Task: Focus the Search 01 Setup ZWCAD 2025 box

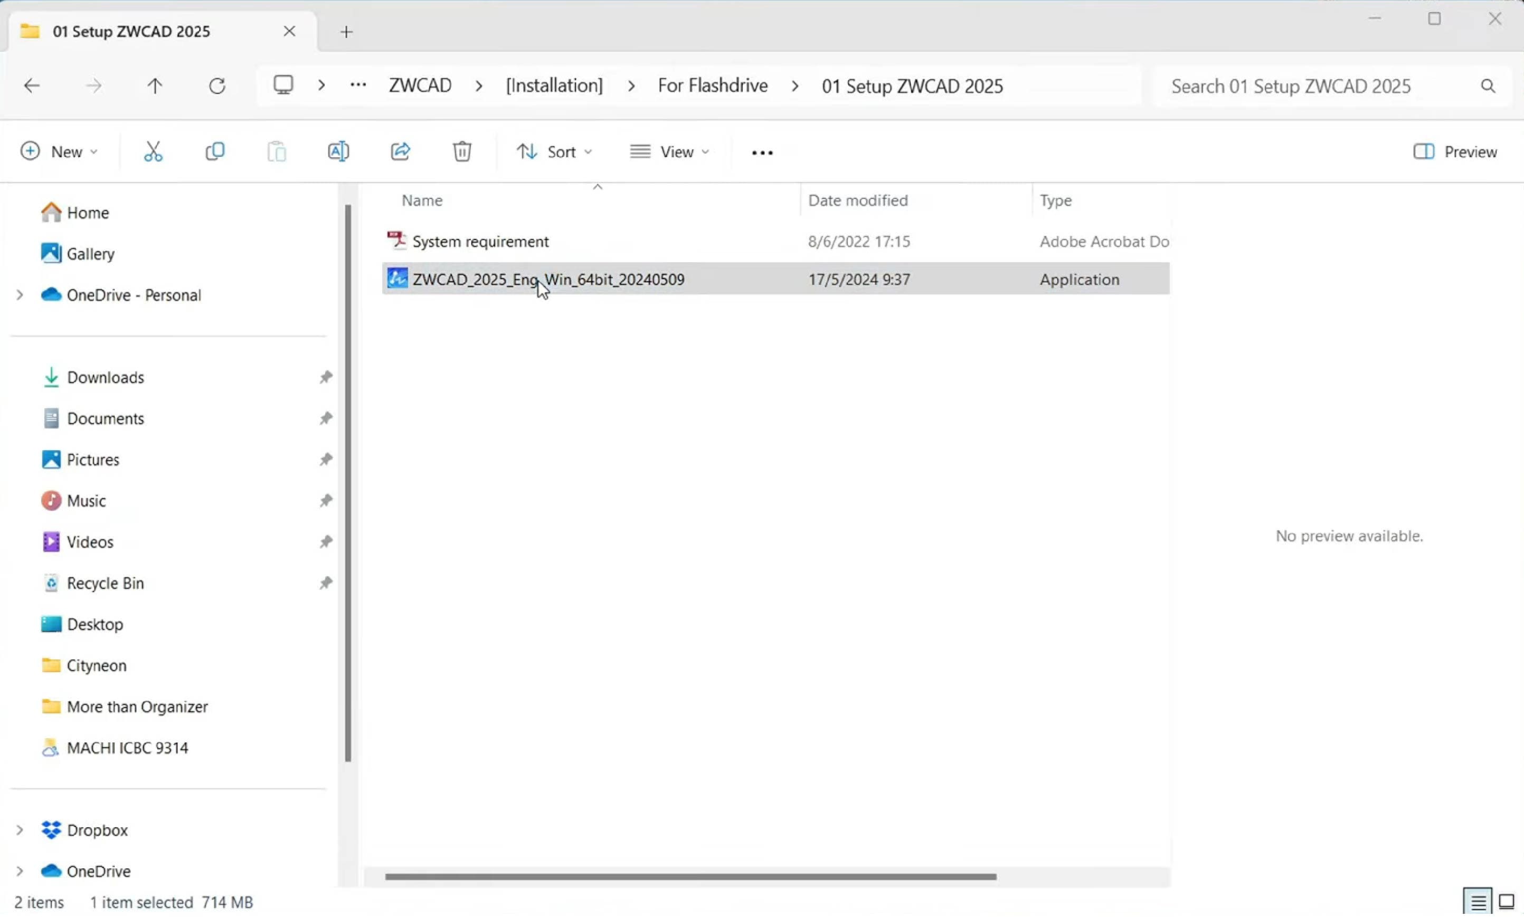Action: click(1332, 86)
